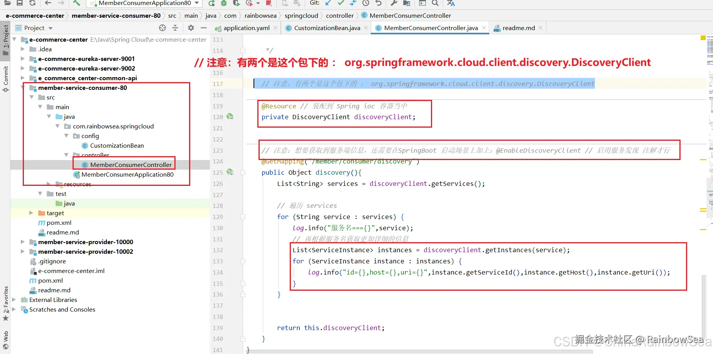
Task: Switch to readme.md editor tab
Action: [519, 28]
